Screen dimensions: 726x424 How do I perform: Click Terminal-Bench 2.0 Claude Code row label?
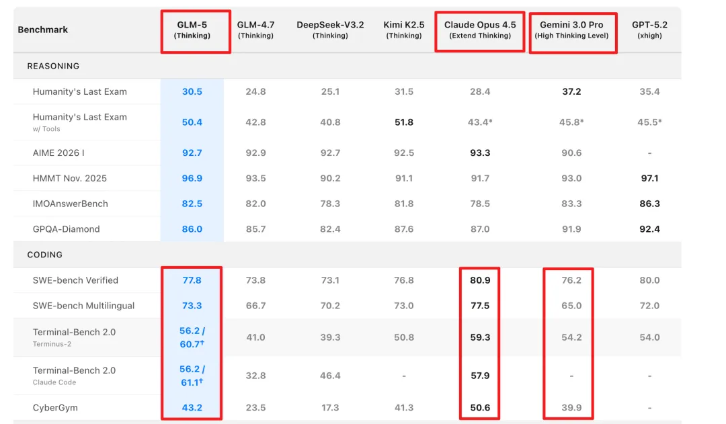click(74, 376)
